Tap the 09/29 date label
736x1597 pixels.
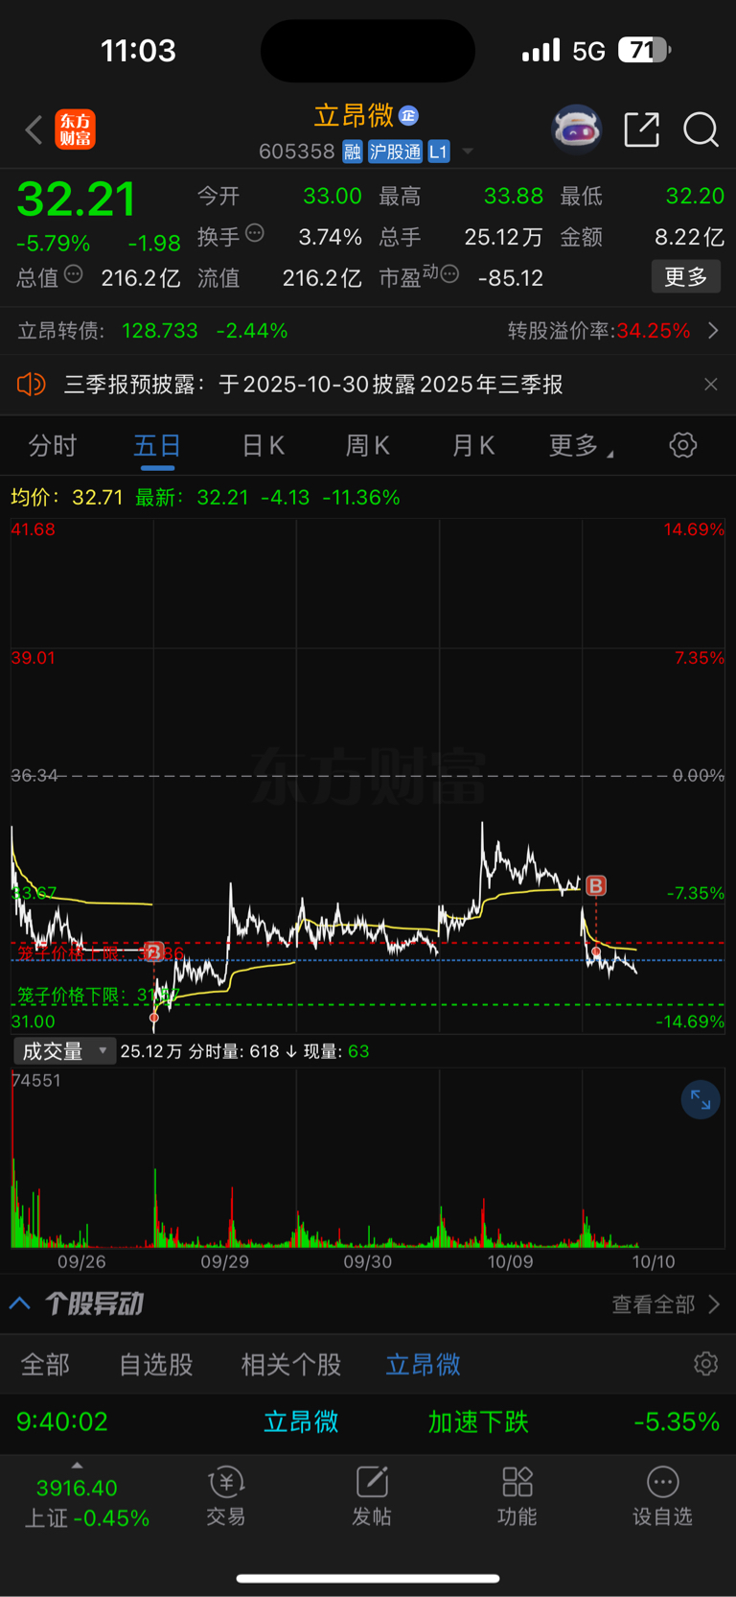click(x=224, y=1262)
